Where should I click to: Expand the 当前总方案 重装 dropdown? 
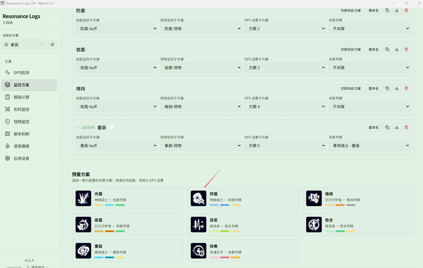pyautogui.click(x=24, y=45)
